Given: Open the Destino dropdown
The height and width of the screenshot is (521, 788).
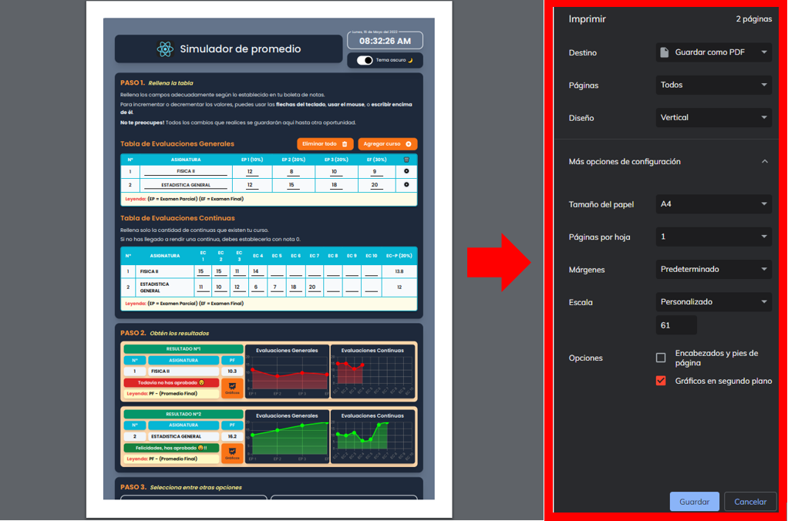Looking at the screenshot, I should (713, 52).
